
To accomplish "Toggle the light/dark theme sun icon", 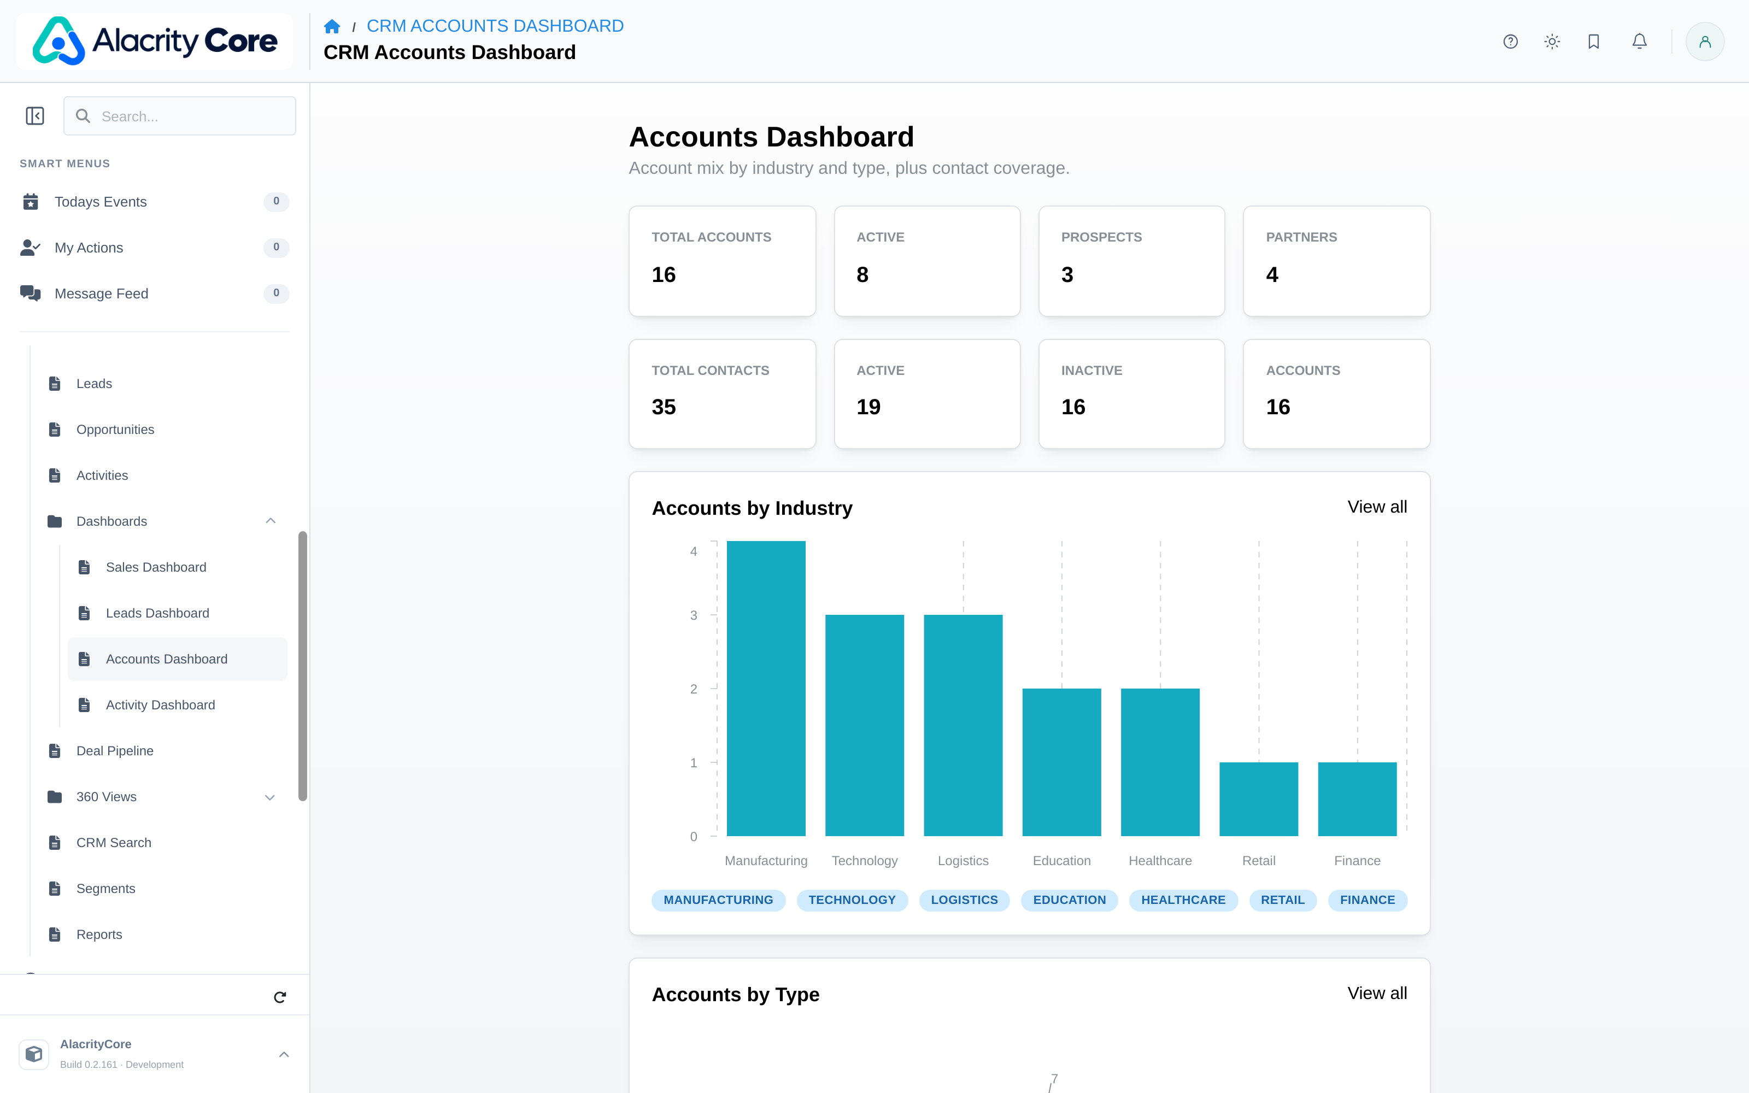I will tap(1552, 42).
